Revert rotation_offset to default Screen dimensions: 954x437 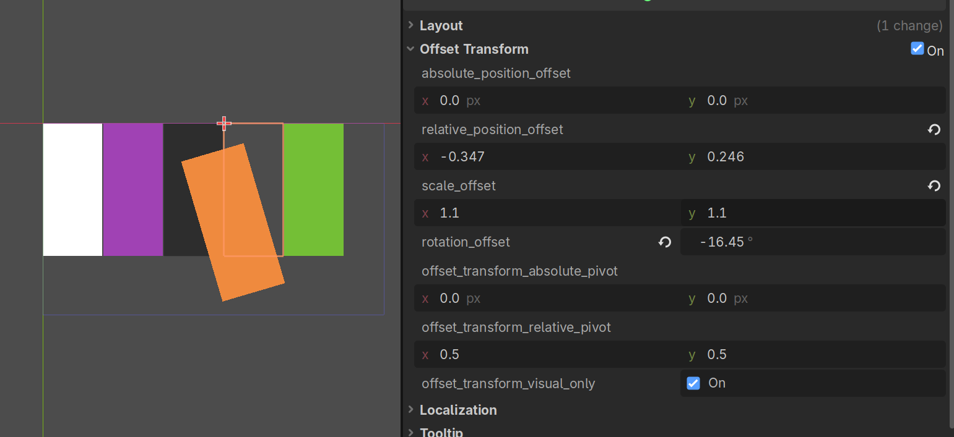point(664,242)
